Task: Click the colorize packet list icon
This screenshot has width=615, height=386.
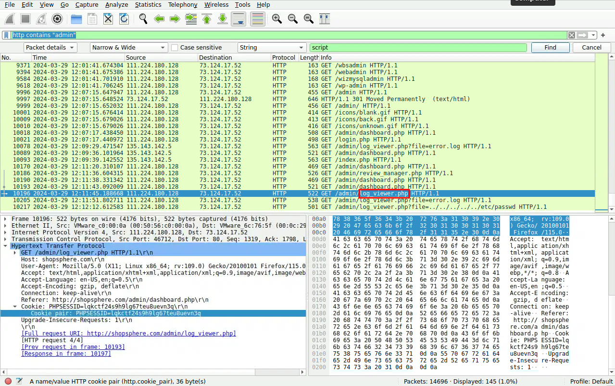Action: click(258, 19)
